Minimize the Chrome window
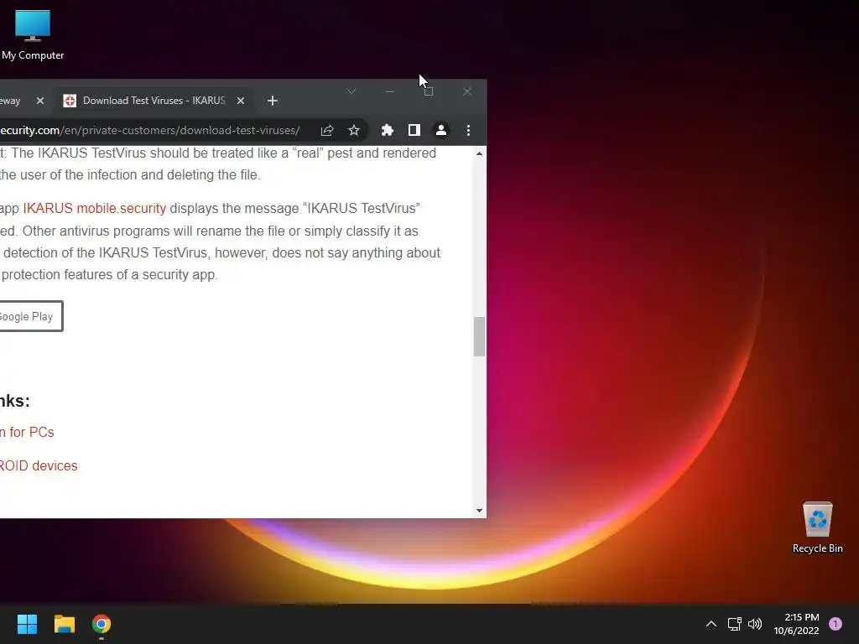The image size is (859, 644). pos(389,91)
